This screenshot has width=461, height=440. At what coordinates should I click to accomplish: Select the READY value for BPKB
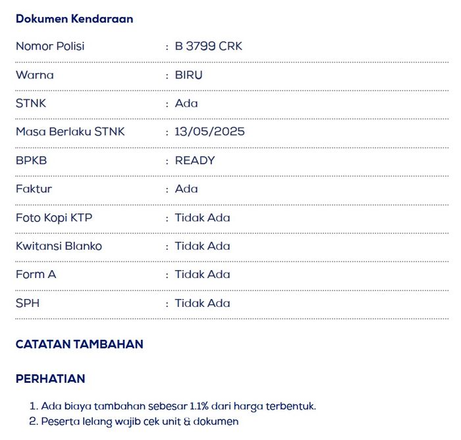[x=195, y=160]
